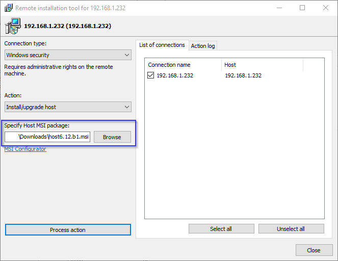This screenshot has height=261, width=338.
Task: Open the Connection type dropdown
Action: click(x=68, y=55)
